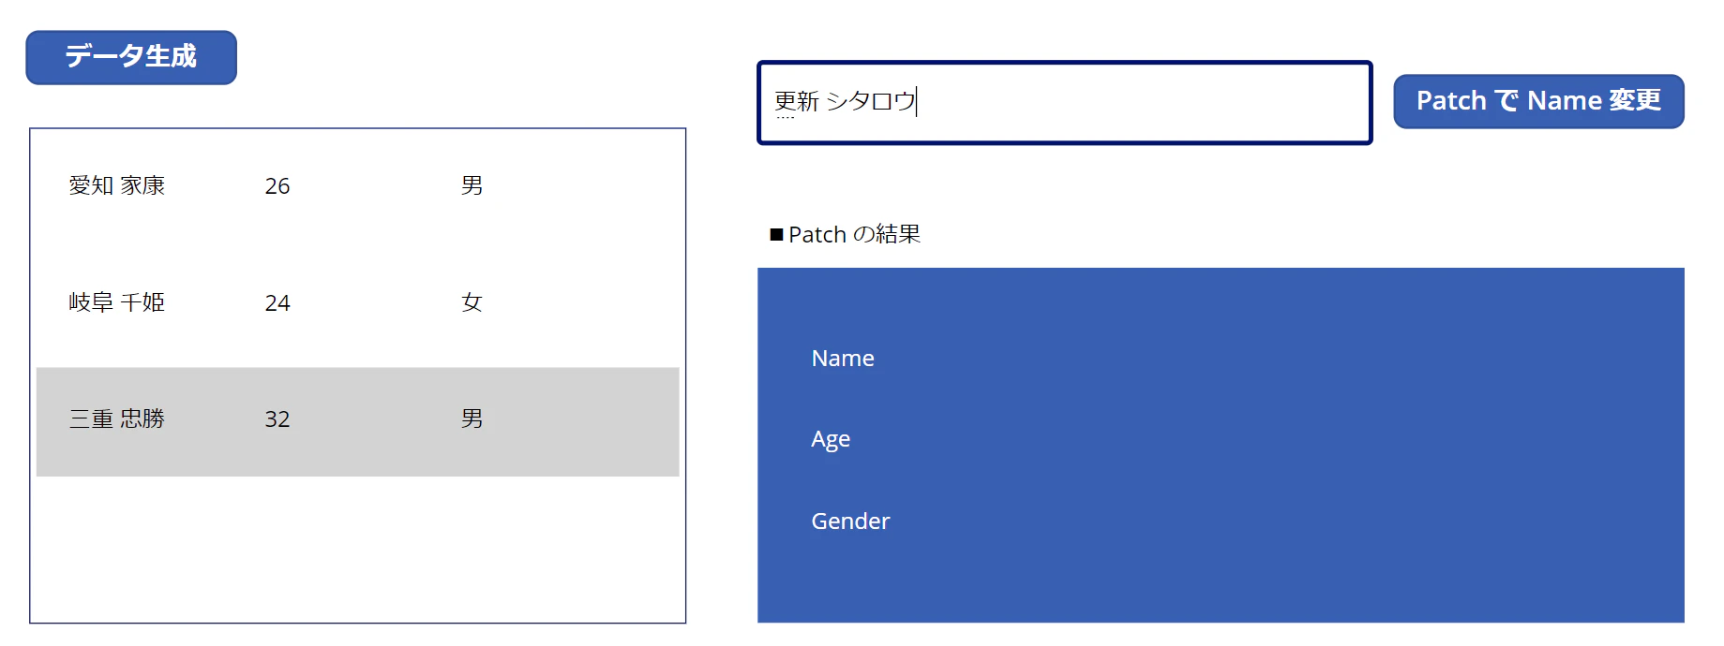Click empty space right of input text

pos(1144,103)
